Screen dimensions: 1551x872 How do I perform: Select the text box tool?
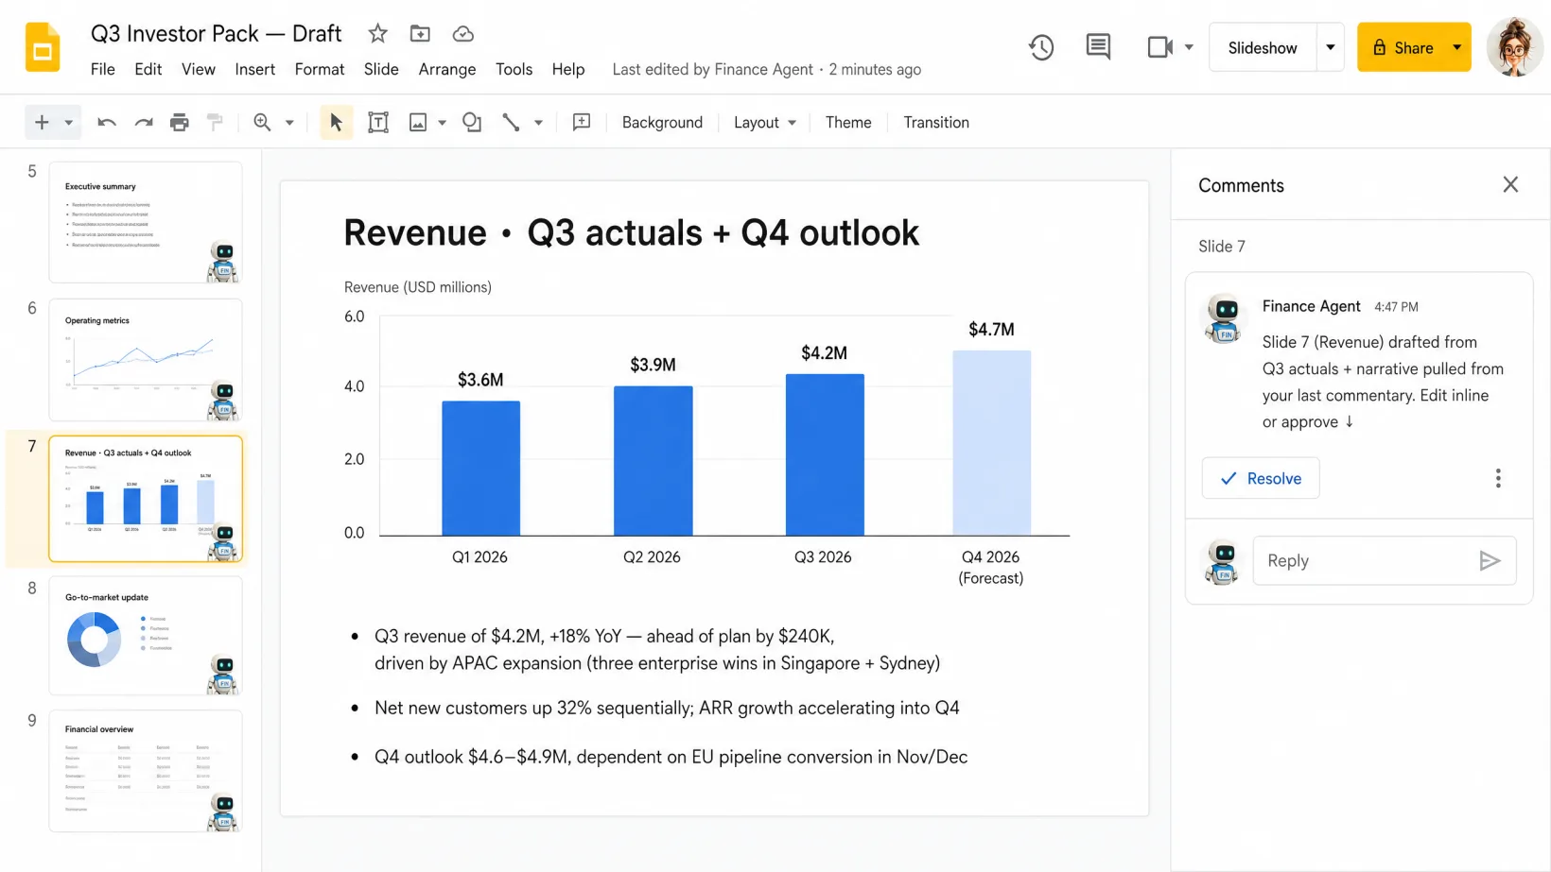pyautogui.click(x=378, y=122)
